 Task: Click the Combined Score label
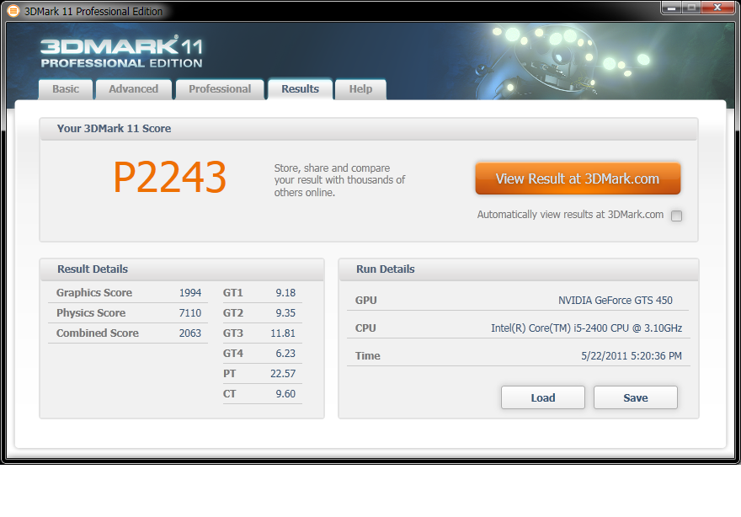point(98,333)
